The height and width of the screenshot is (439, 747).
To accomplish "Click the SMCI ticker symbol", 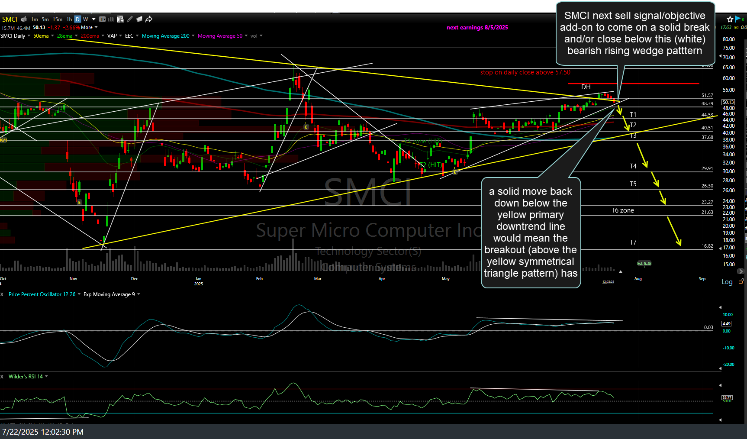I will coord(10,19).
